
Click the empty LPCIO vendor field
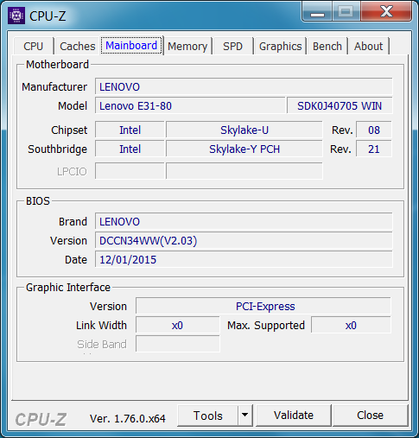tap(130, 171)
